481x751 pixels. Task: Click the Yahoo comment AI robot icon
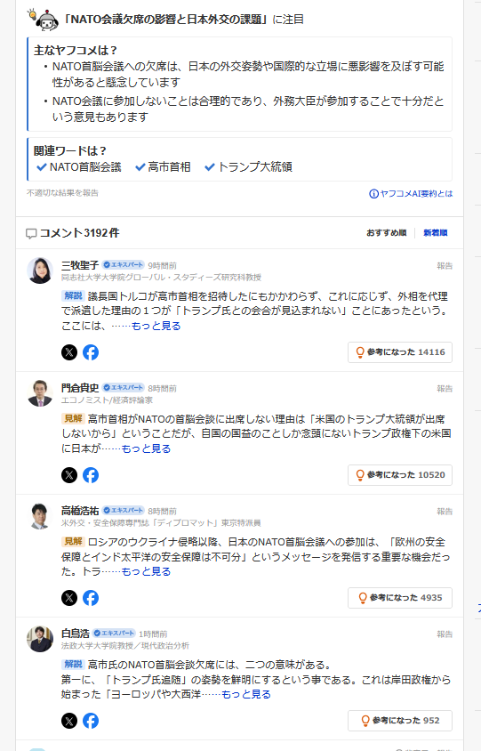[44, 20]
